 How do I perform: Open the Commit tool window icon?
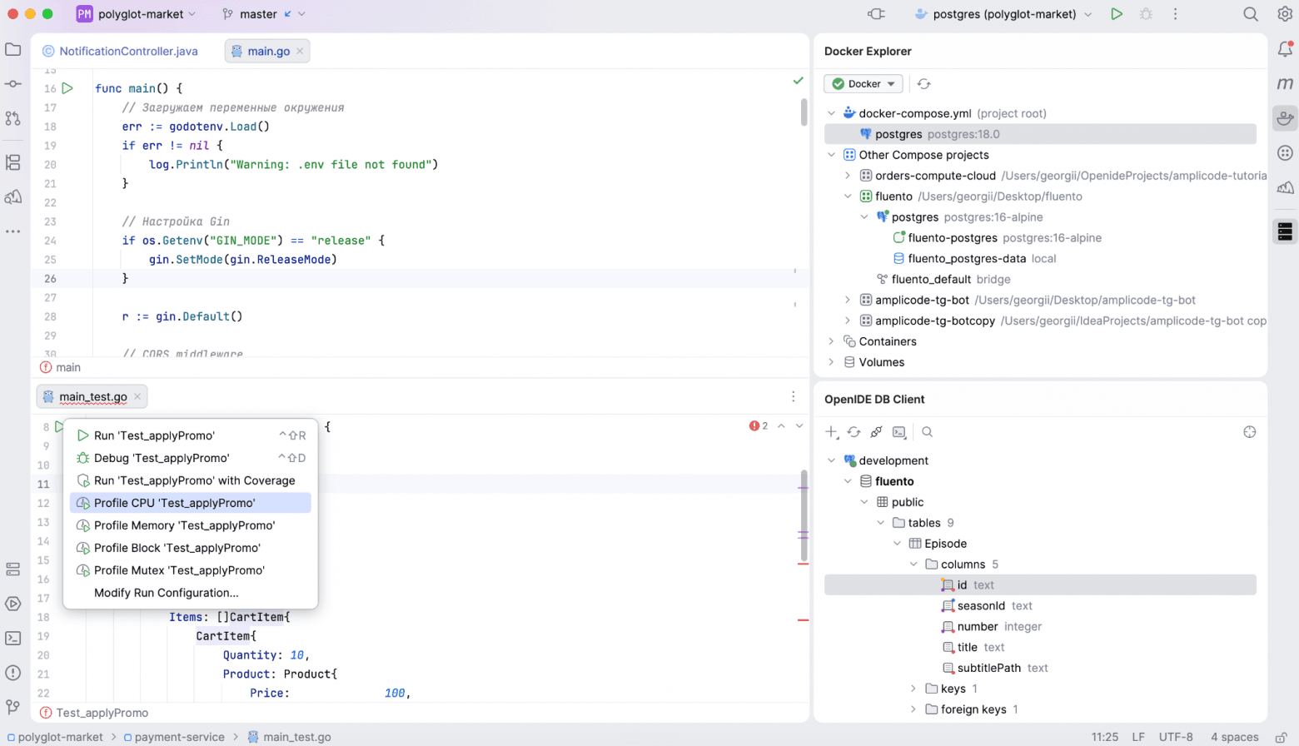[x=13, y=84]
